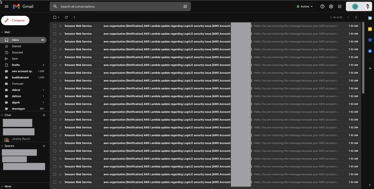This screenshot has height=189, width=374.
Task: Expand the Meet section
Action: 2,187
